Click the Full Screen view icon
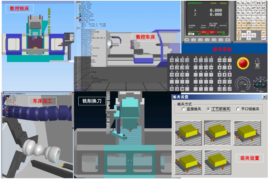Screen dimensions: 268x179 (80, 4)
